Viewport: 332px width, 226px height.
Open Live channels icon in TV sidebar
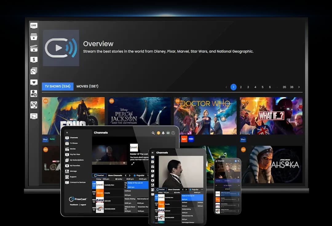pyautogui.click(x=34, y=26)
